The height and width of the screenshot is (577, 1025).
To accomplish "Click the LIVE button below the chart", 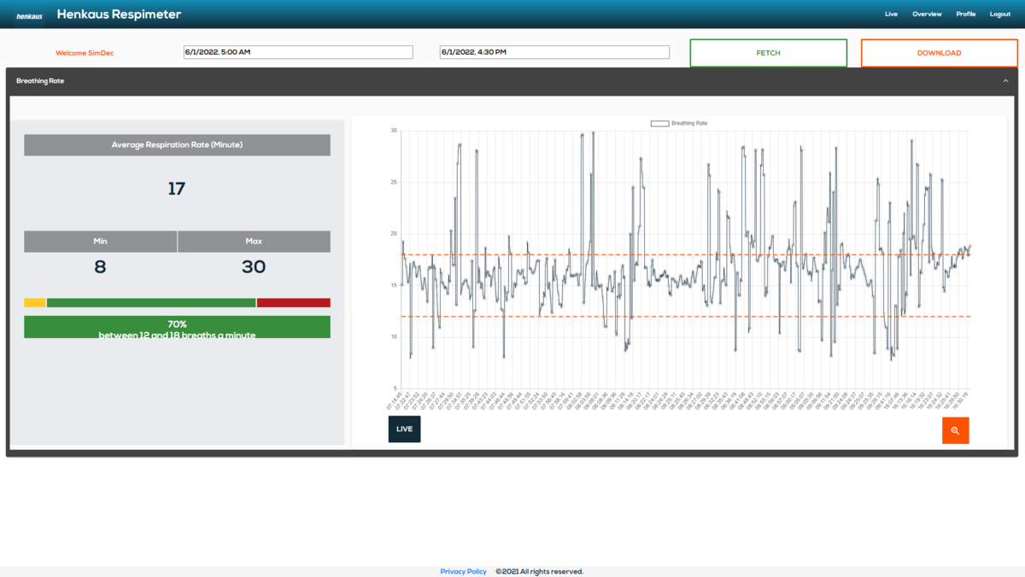I will [x=404, y=428].
